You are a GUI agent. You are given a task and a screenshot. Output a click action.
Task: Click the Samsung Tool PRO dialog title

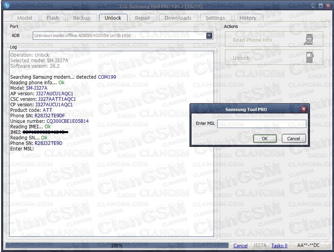point(246,109)
